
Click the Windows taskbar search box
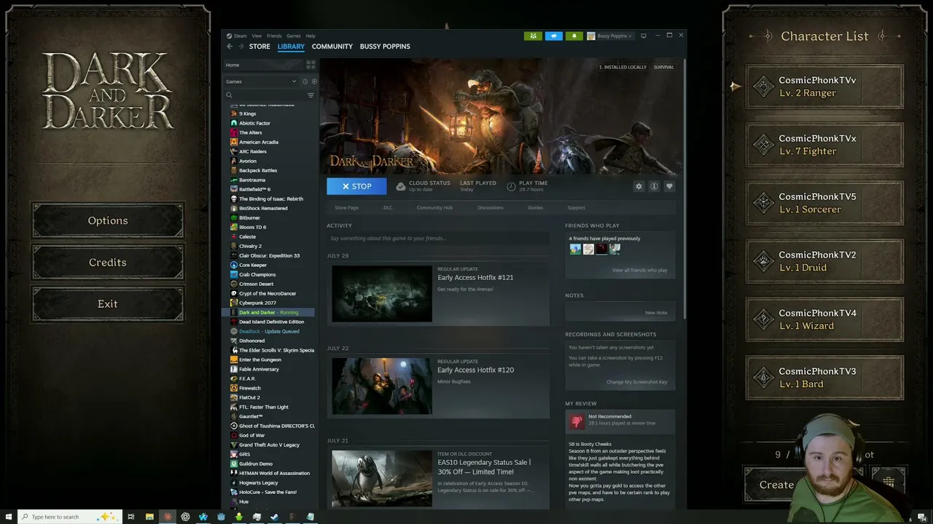click(x=69, y=517)
